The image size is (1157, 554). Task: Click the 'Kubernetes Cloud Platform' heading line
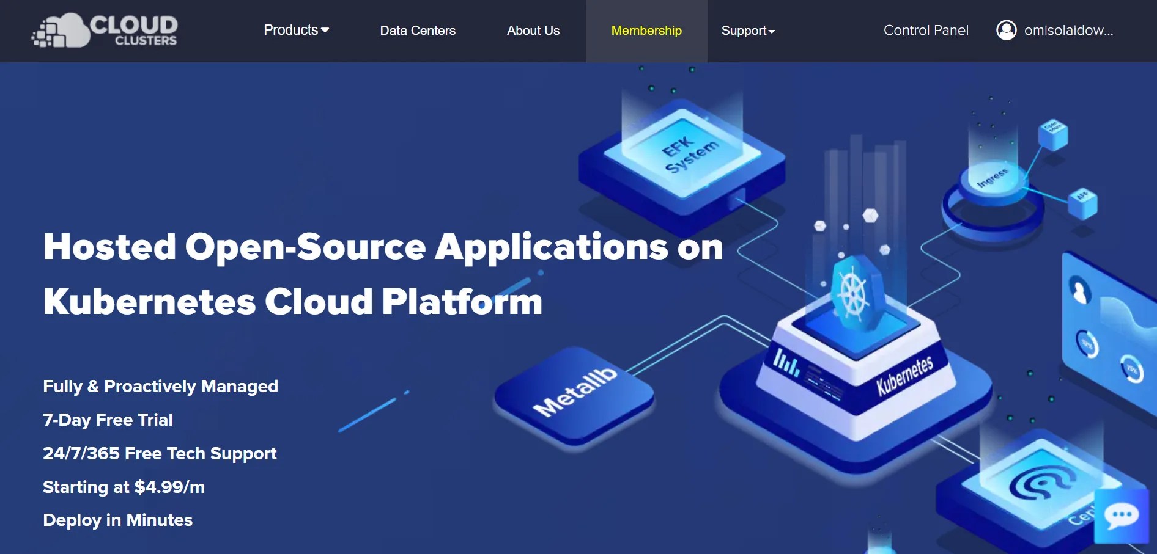click(293, 302)
